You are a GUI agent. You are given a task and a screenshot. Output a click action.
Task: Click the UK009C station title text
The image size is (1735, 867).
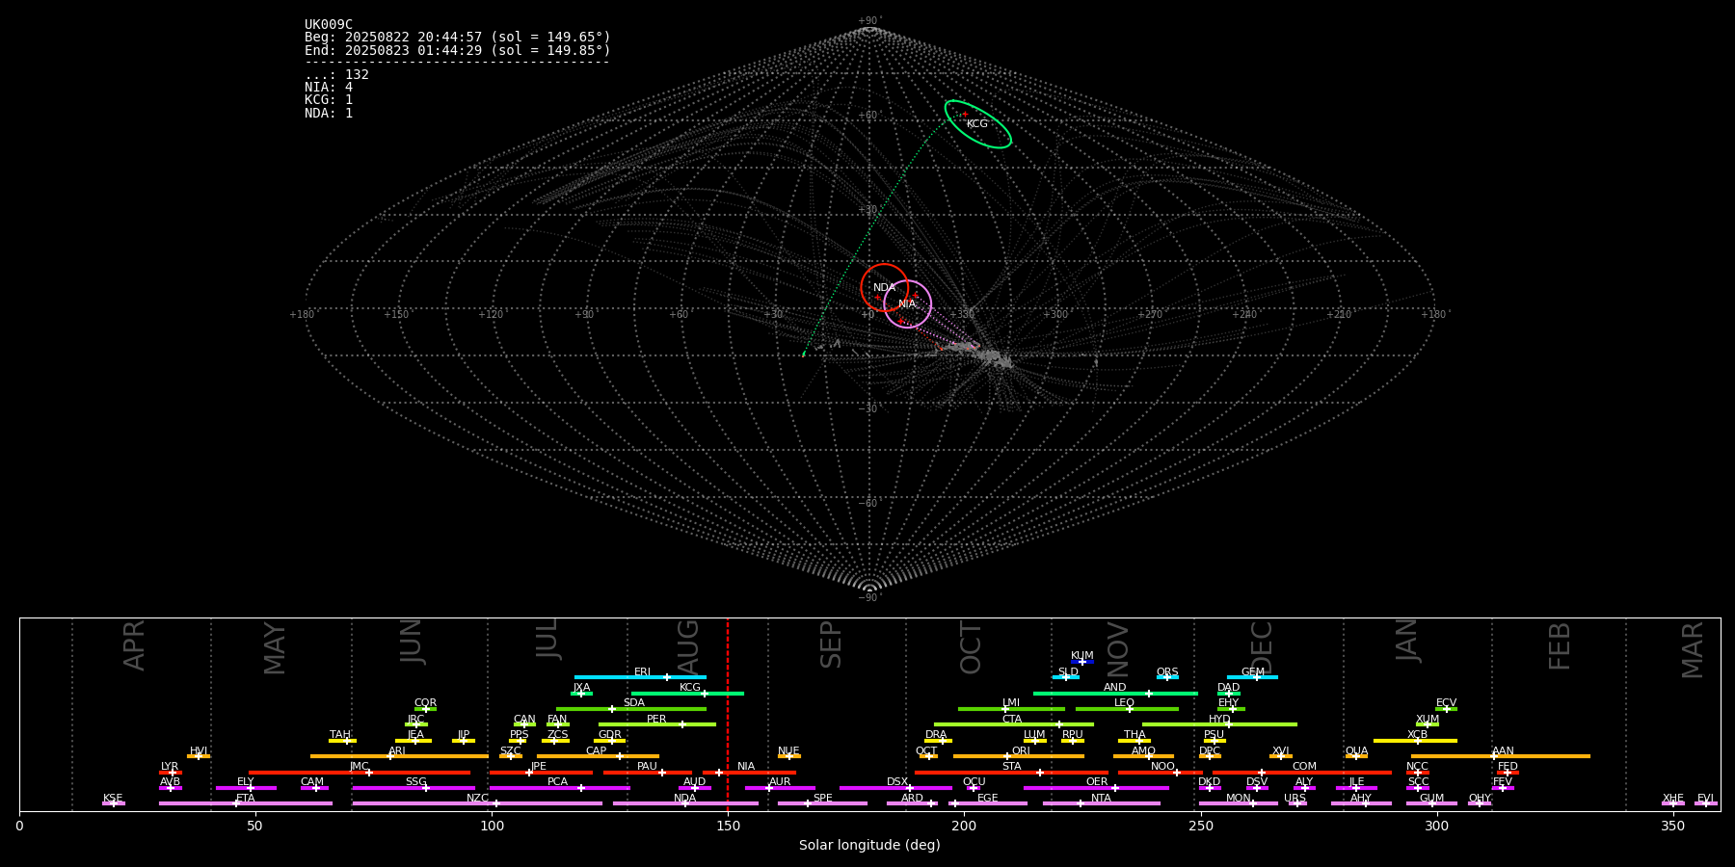[329, 25]
